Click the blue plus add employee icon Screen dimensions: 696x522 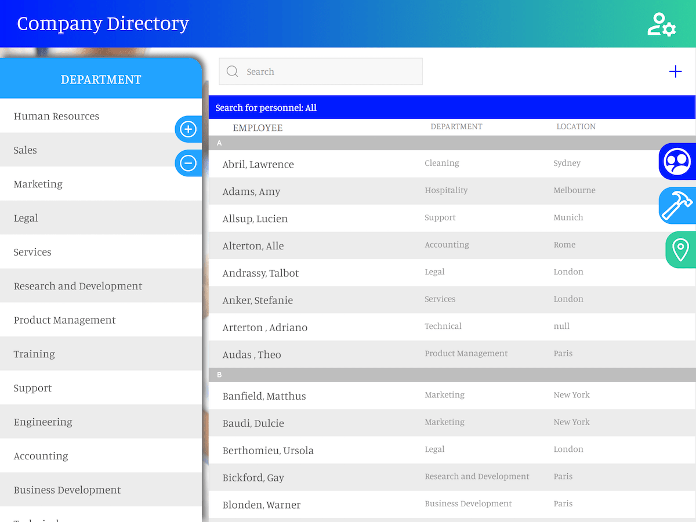tap(675, 72)
